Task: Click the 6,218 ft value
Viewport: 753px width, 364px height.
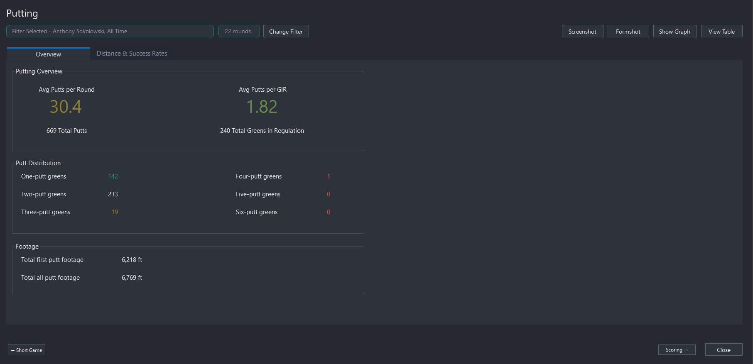Action: coord(132,260)
